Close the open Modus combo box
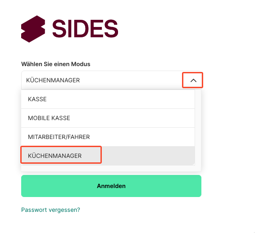The image size is (255, 233). point(193,81)
